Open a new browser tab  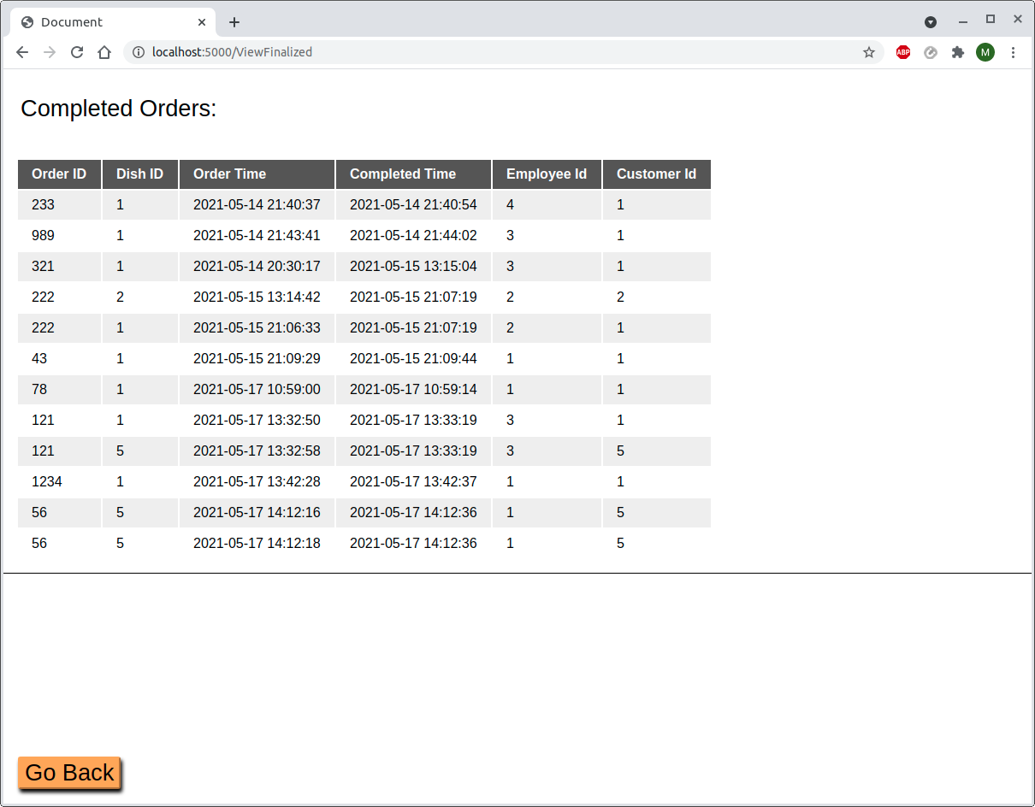pos(234,21)
